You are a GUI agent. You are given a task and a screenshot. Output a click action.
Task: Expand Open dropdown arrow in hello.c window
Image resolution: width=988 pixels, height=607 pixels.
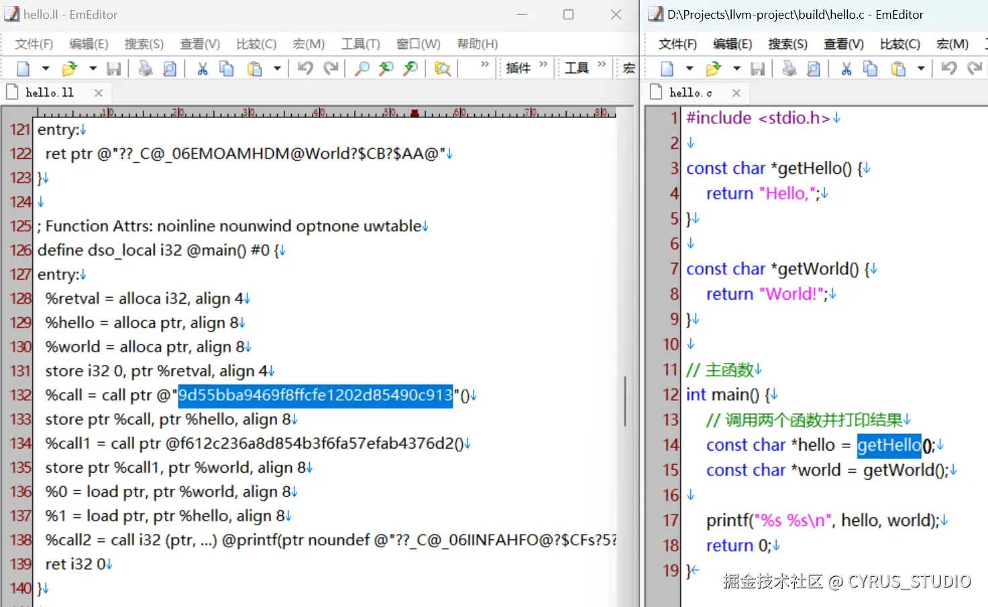(736, 68)
